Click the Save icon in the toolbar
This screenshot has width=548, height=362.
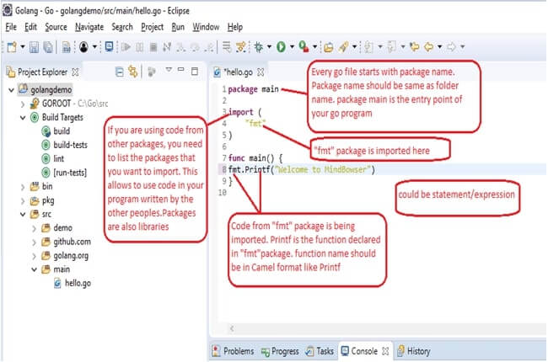pyautogui.click(x=35, y=47)
